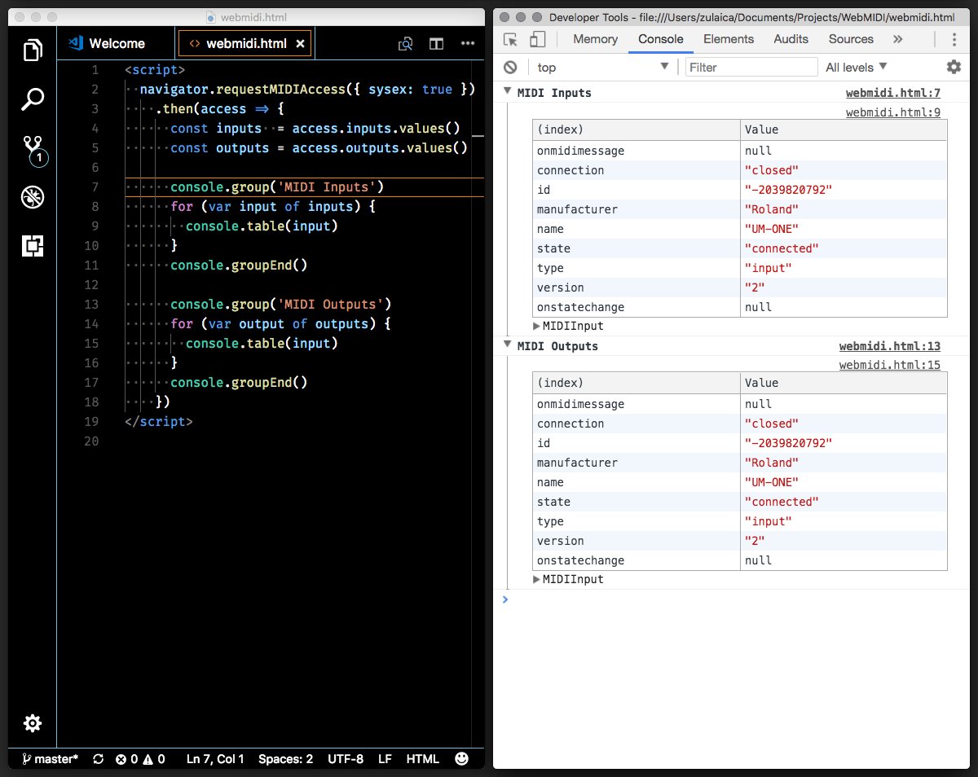Open the webmidi.html:9 source link

click(x=893, y=112)
